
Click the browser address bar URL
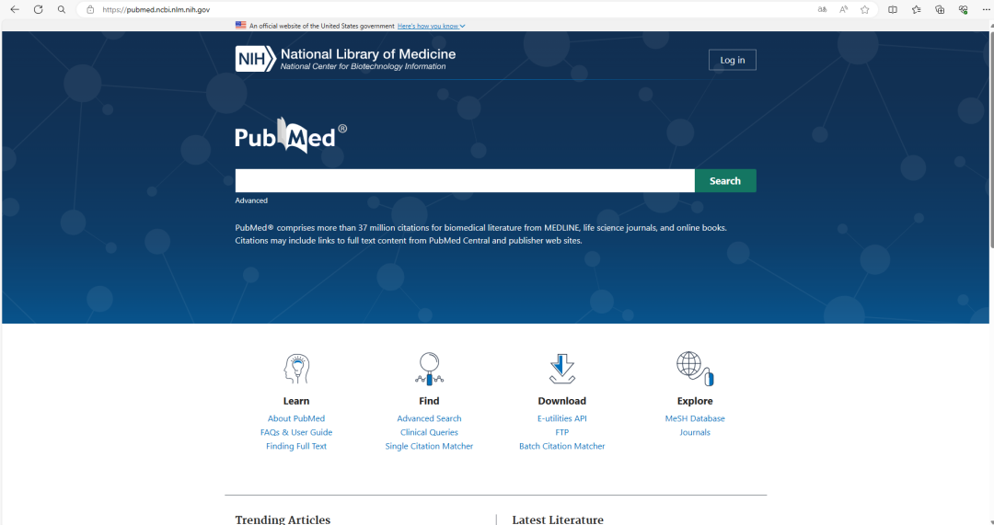(x=156, y=9)
